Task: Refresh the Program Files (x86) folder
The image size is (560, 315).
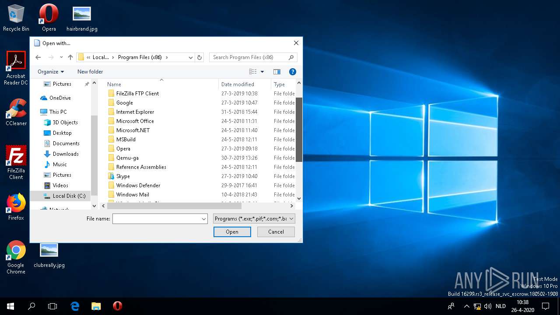Action: pyautogui.click(x=199, y=57)
